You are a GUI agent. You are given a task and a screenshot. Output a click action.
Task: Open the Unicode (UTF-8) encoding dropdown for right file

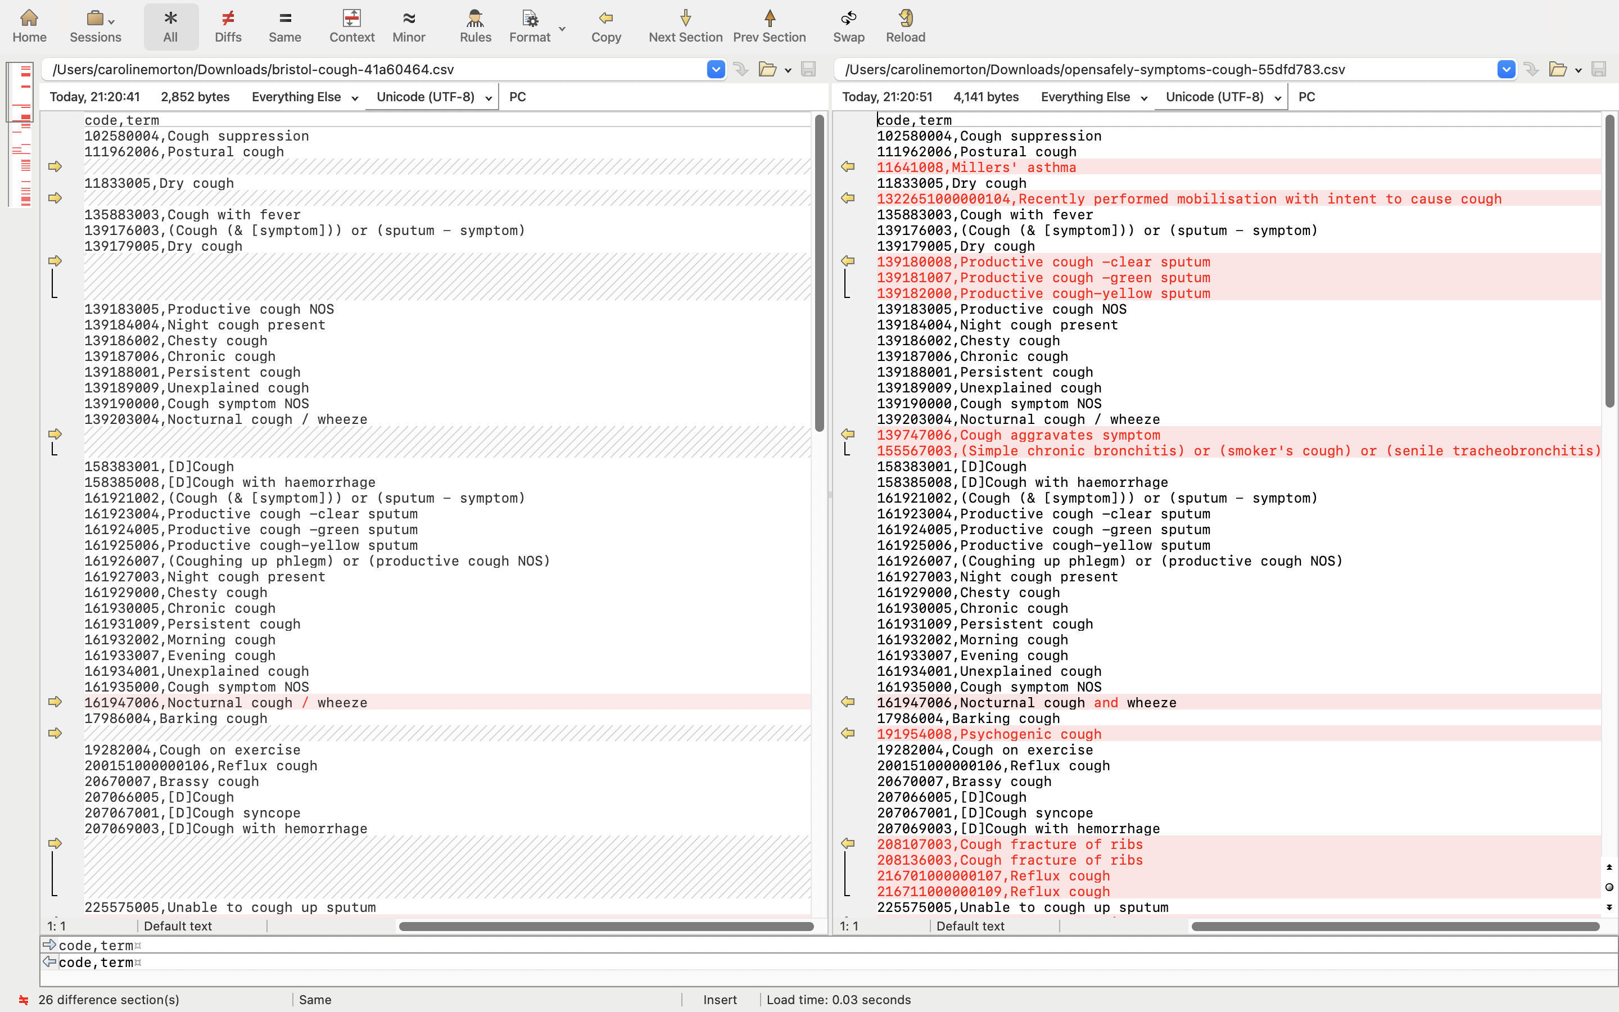coord(1277,96)
